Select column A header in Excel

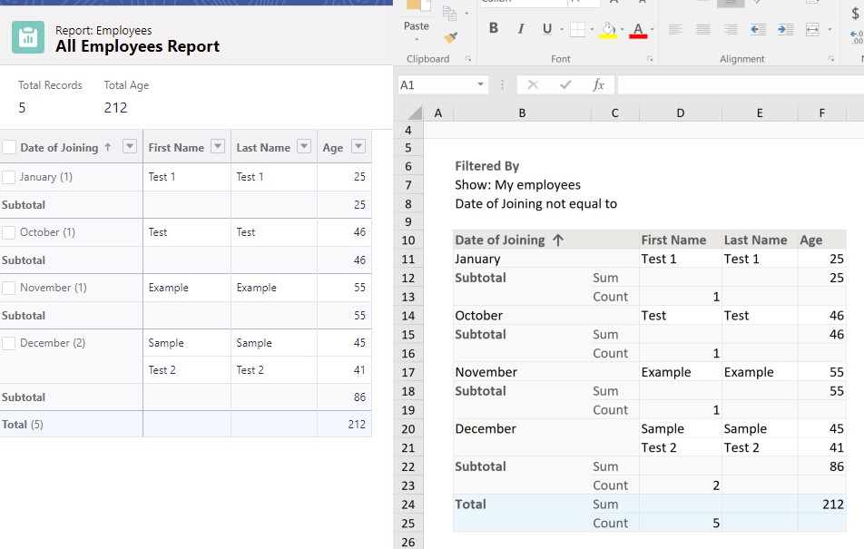click(x=438, y=113)
